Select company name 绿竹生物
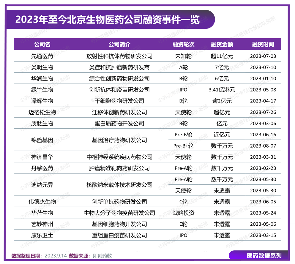 42,90
